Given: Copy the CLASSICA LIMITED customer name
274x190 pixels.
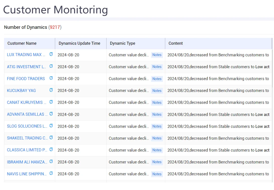Looking at the screenshot, I should [x=51, y=149].
